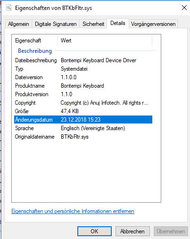Viewport: 190px width, 239px height.
Task: Select the Größe property label
Action: tap(22, 111)
